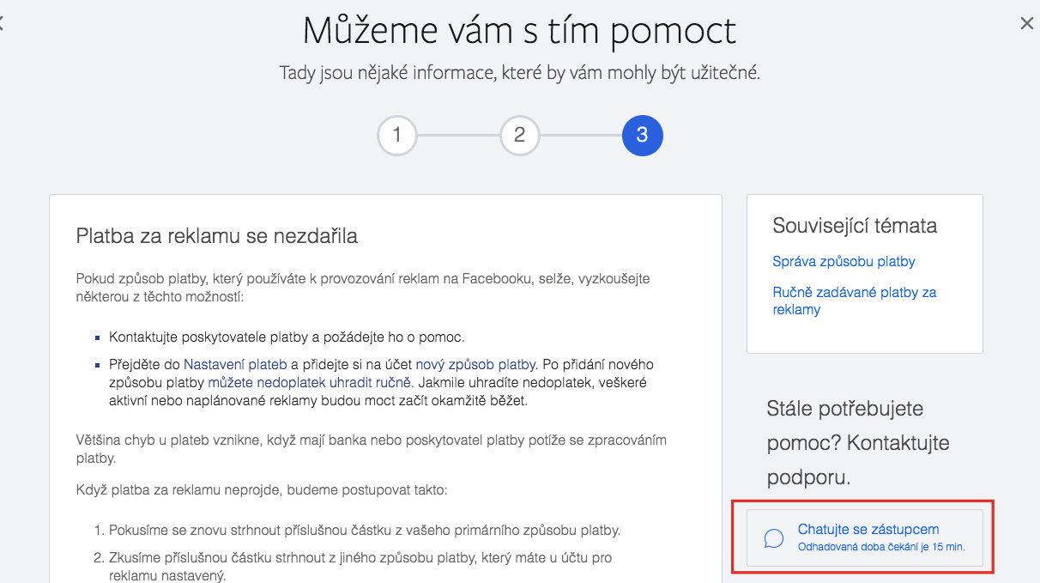The width and height of the screenshot is (1040, 583).
Task: Select step 2 in the progress indicator
Action: tap(519, 136)
